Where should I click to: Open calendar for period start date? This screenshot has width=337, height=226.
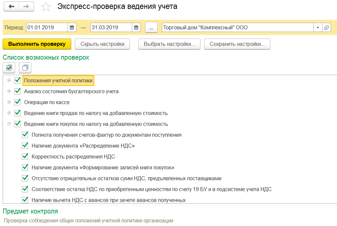[72, 28]
